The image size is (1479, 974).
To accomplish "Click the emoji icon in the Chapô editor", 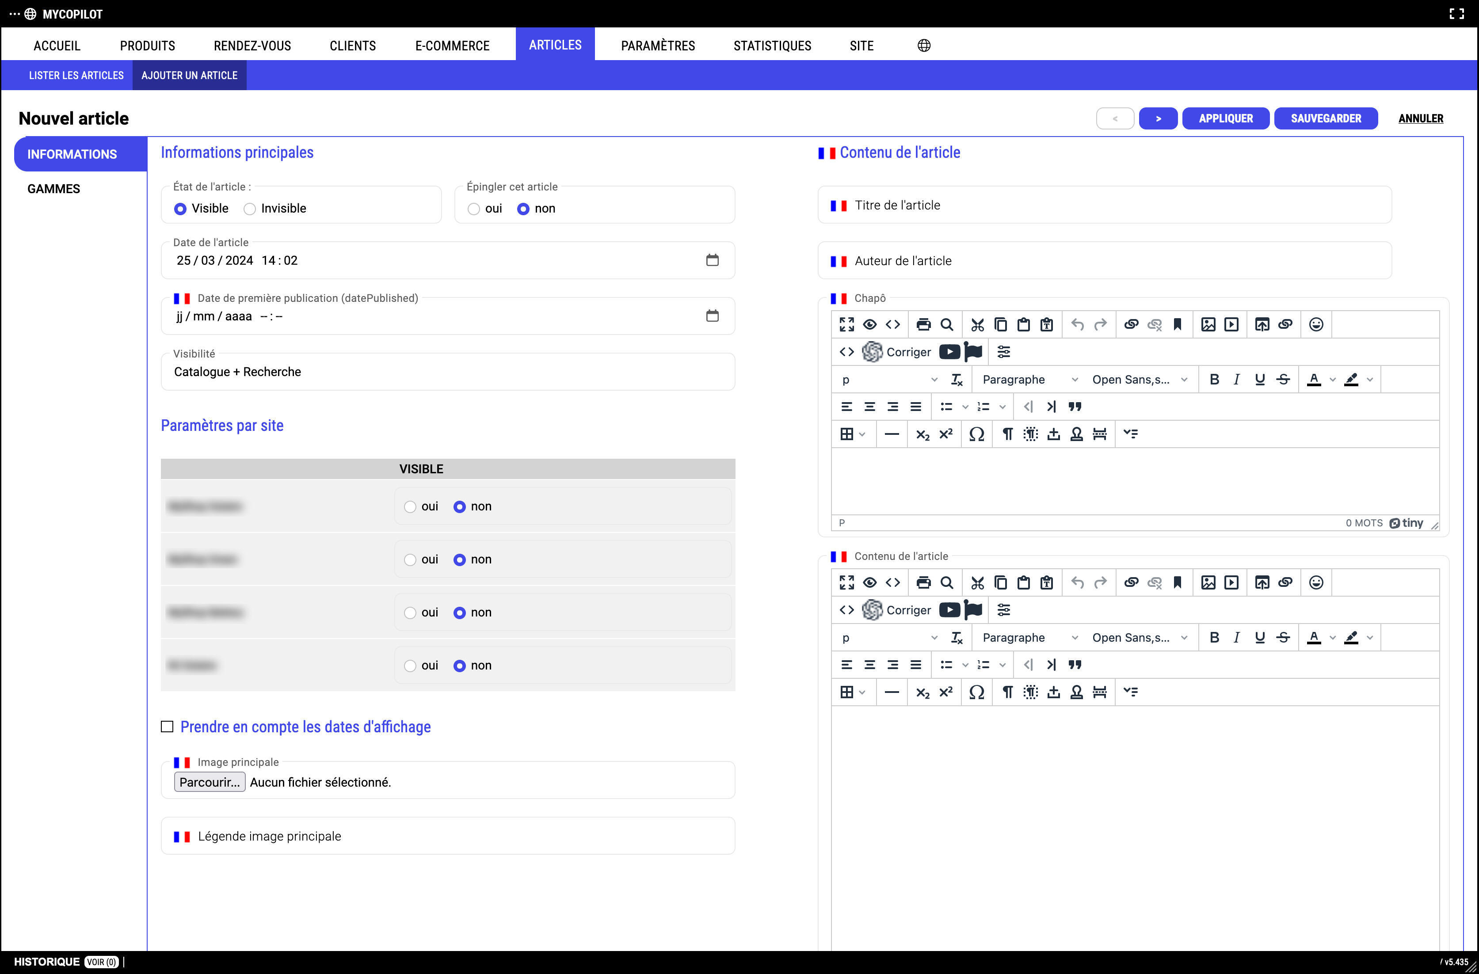I will 1315,324.
